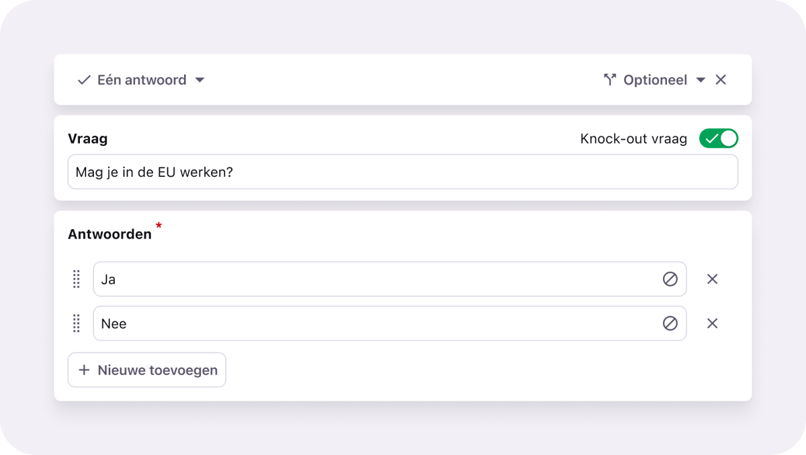Select the Optioneel menu item
This screenshot has height=455, width=806.
[655, 79]
